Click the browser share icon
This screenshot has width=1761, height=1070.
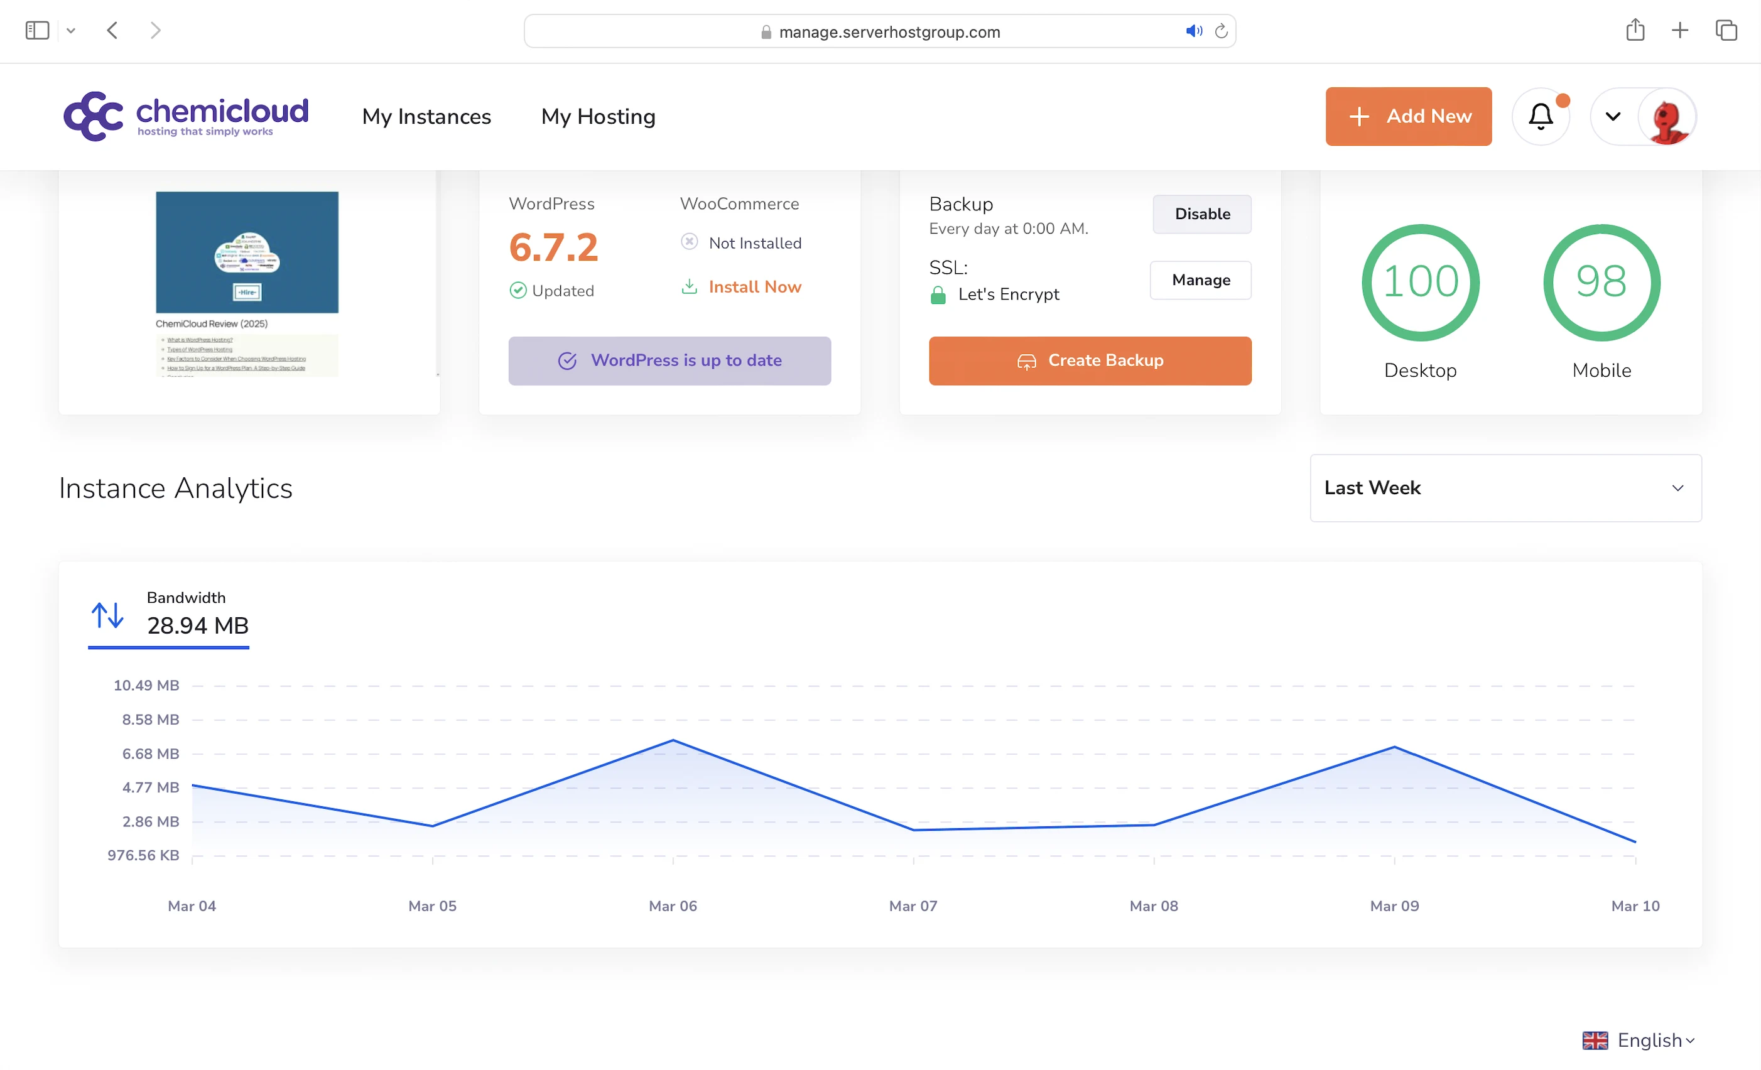tap(1635, 31)
